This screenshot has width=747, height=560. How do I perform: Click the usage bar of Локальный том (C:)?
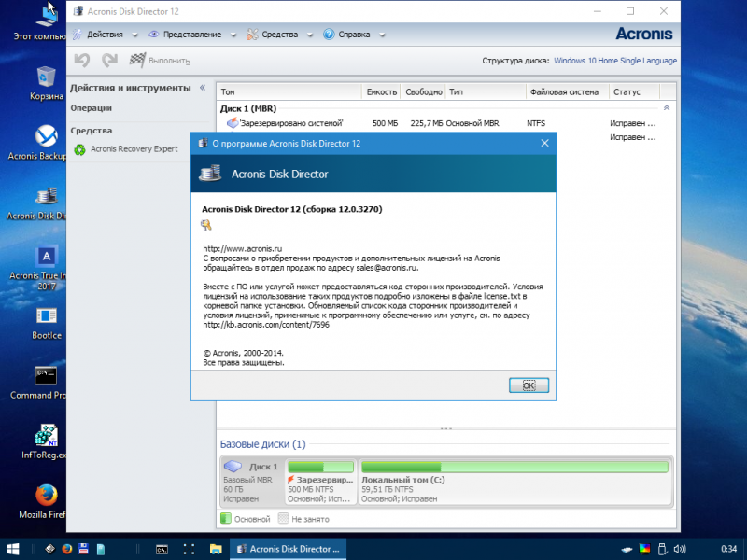coord(514,467)
